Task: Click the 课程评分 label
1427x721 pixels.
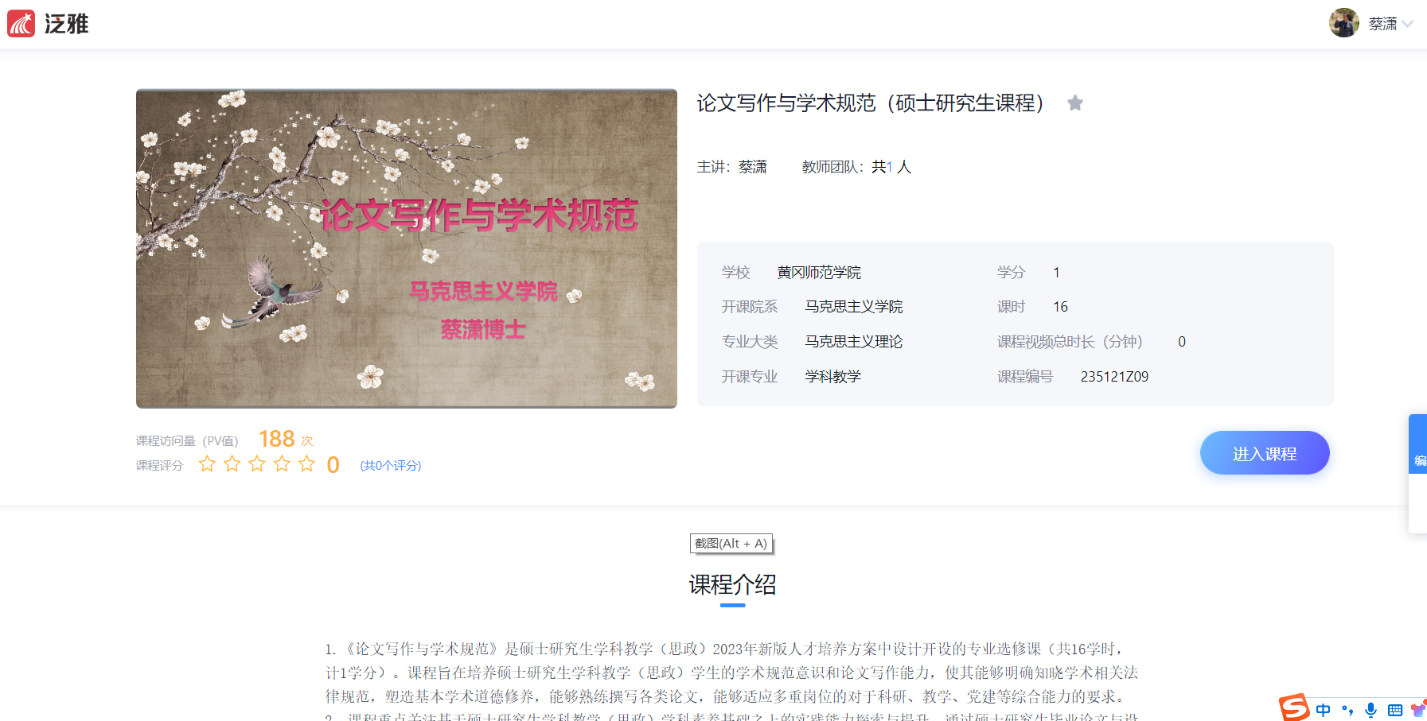Action: 159,466
